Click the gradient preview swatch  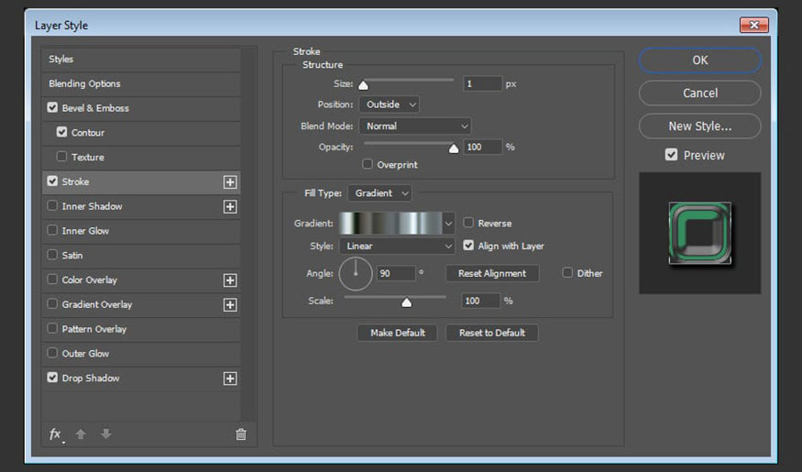pyautogui.click(x=390, y=223)
